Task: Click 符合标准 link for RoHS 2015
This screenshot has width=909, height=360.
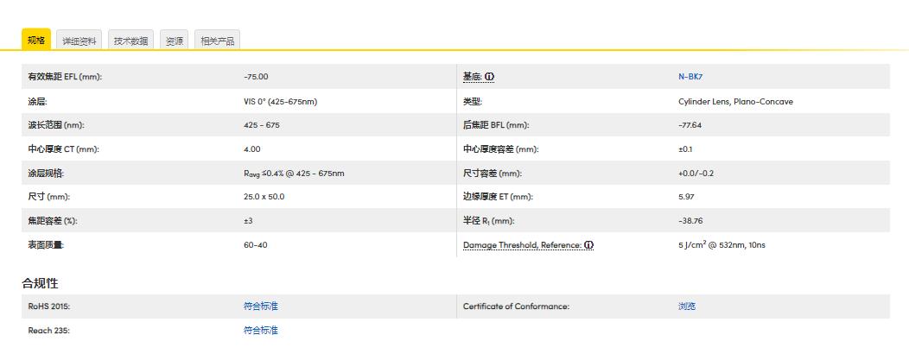Action: point(261,306)
